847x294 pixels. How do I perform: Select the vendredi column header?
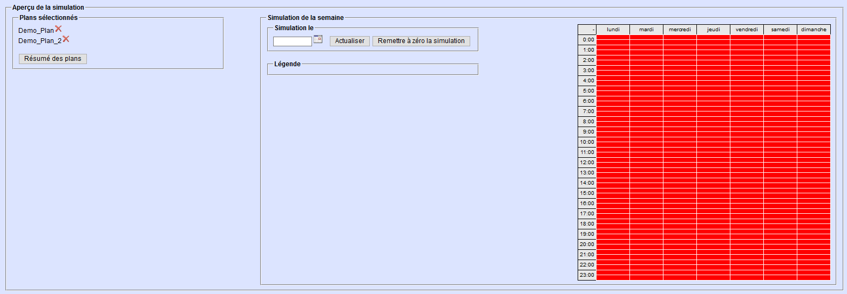click(747, 30)
